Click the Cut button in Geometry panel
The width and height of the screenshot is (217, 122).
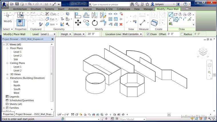[51, 19]
